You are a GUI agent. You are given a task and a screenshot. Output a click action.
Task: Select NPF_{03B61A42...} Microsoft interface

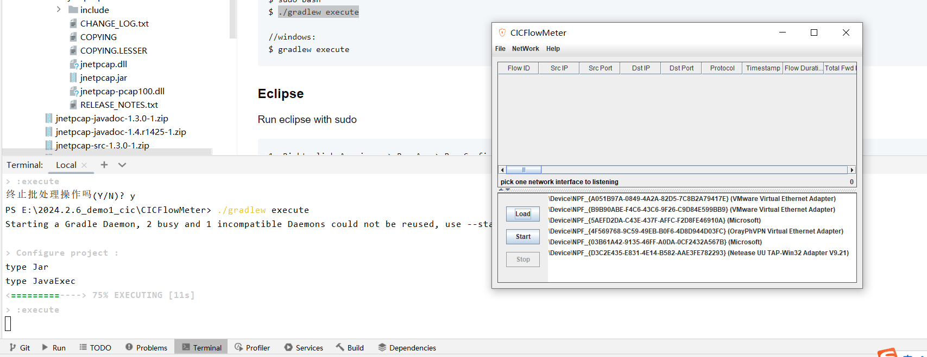pos(655,242)
